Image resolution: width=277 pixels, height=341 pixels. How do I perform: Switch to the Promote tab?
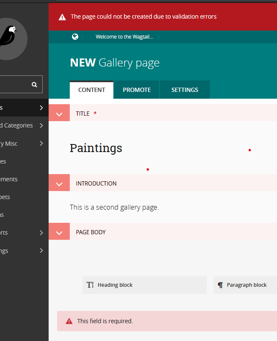point(137,90)
